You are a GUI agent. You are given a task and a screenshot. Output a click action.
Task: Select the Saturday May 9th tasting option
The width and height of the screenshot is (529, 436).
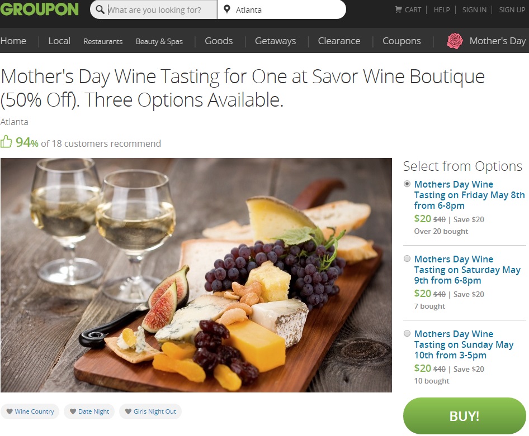(407, 258)
